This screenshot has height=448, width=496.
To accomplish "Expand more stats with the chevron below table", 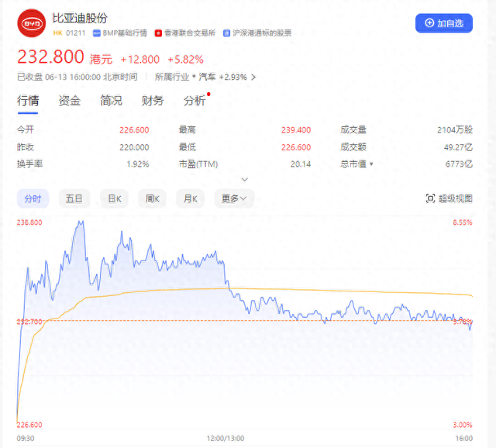I will 245,179.
